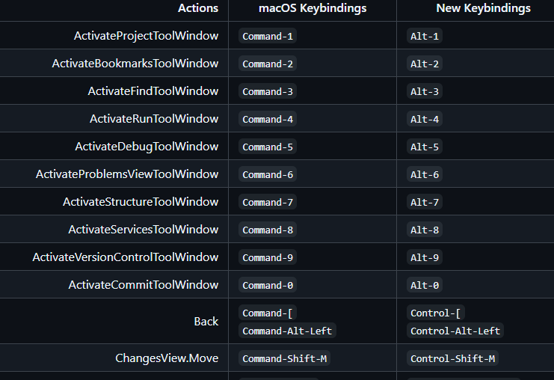Select the ActivateDebugToolWindow action text

[x=147, y=147]
